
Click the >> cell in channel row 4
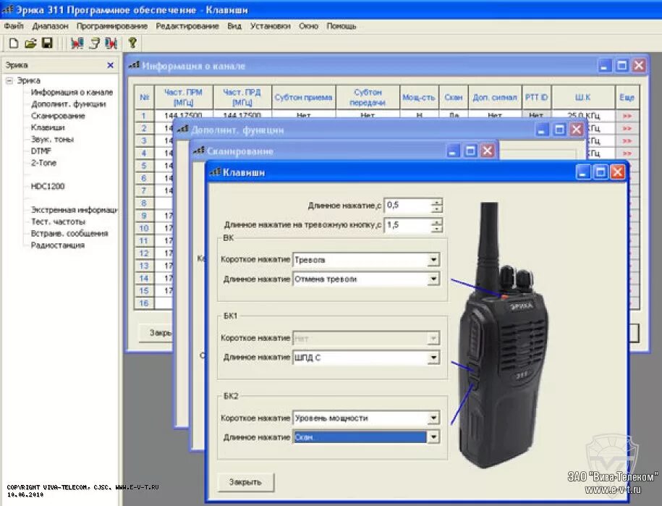(x=627, y=153)
